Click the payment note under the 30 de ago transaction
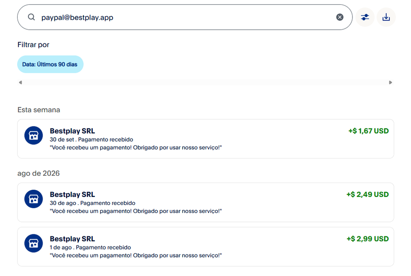The width and height of the screenshot is (411, 276). pos(136,211)
